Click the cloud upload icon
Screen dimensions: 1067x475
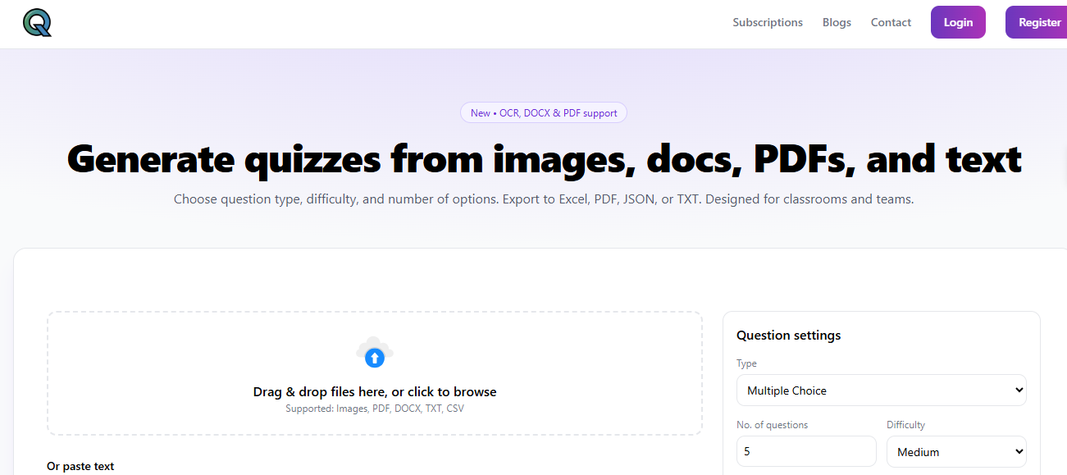(375, 353)
